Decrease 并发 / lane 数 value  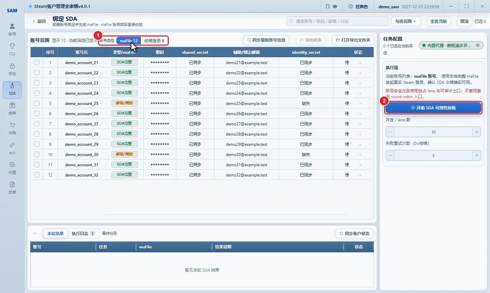pyautogui.click(x=390, y=132)
